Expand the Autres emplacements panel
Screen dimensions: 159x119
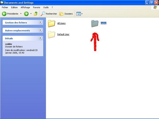pyautogui.click(x=40, y=30)
